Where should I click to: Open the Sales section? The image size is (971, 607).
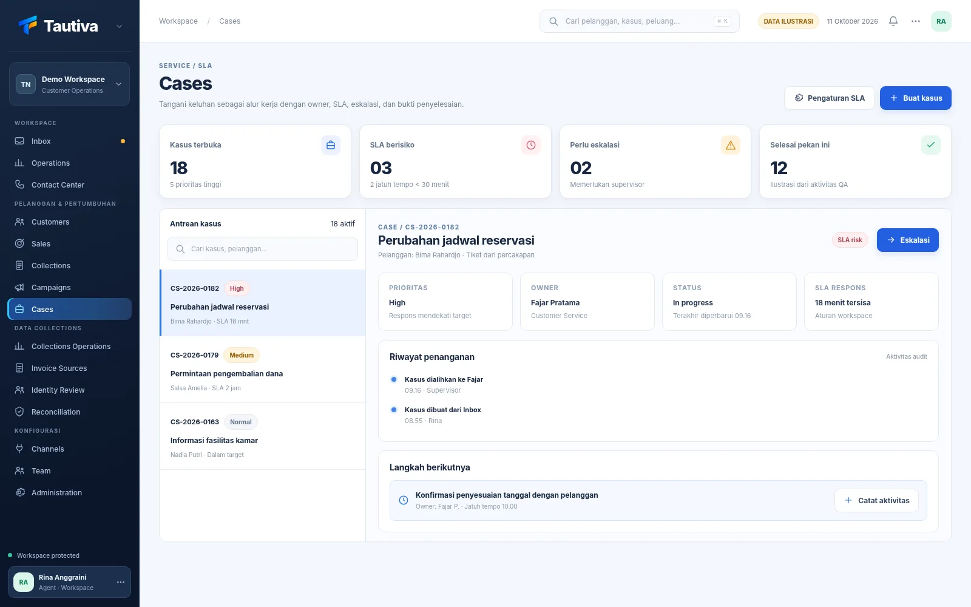[69, 244]
